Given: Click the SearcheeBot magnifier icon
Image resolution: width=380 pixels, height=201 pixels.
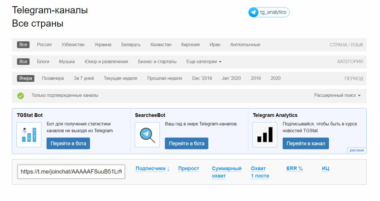Looking at the screenshot, I should point(147,135).
